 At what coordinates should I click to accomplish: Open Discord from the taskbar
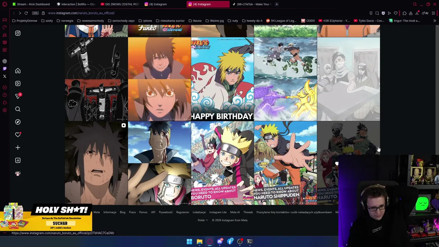219,242
